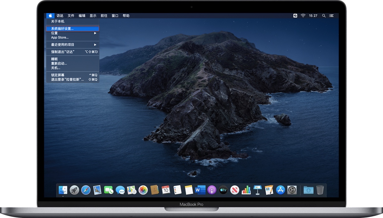Open Launchpad from the Dock

74,190
